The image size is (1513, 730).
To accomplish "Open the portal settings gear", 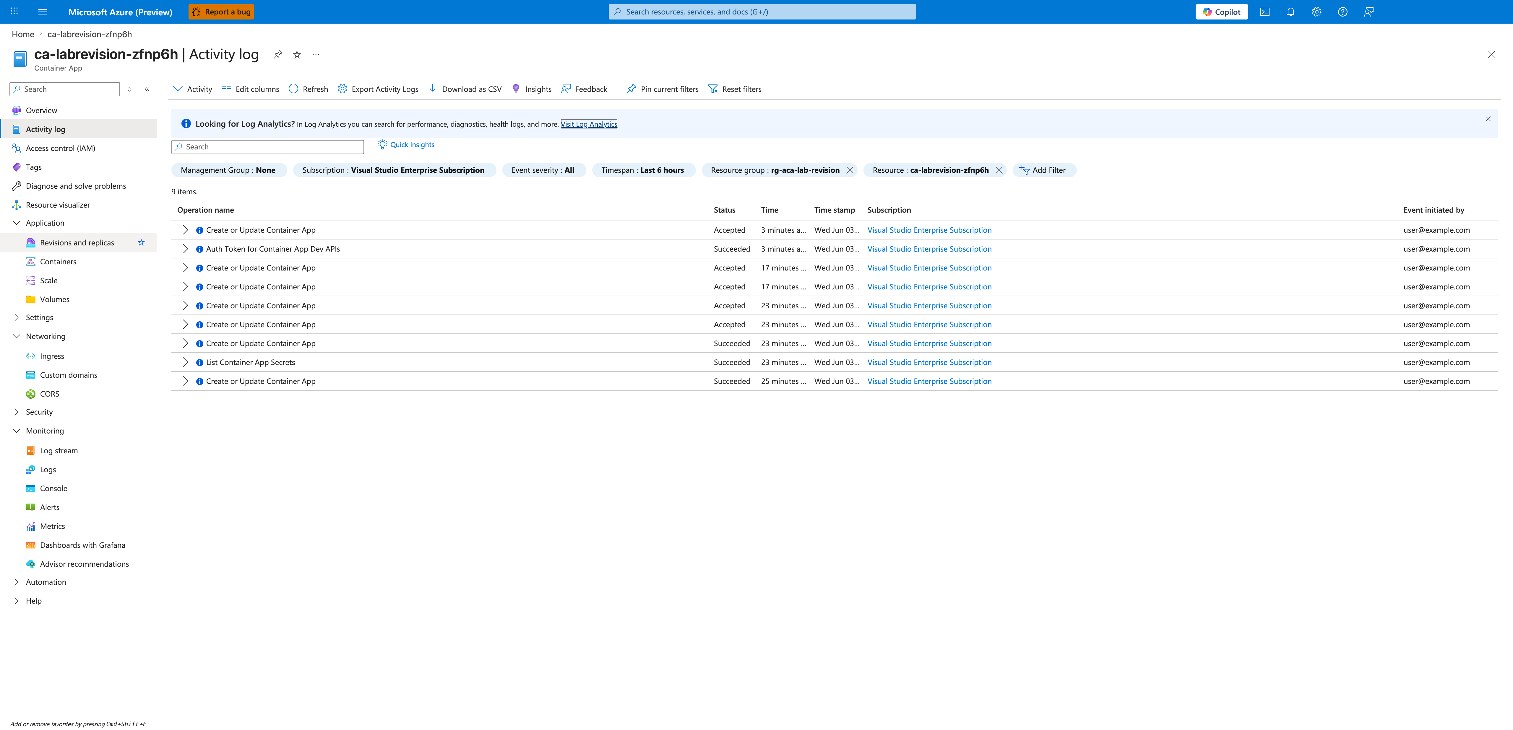I will 1316,12.
